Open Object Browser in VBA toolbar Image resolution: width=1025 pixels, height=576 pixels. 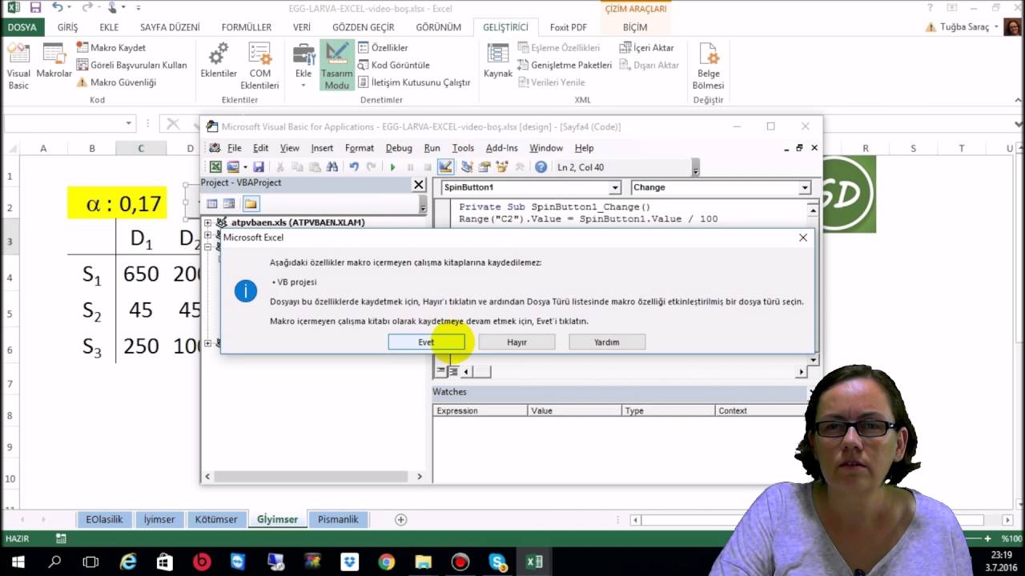coord(502,167)
